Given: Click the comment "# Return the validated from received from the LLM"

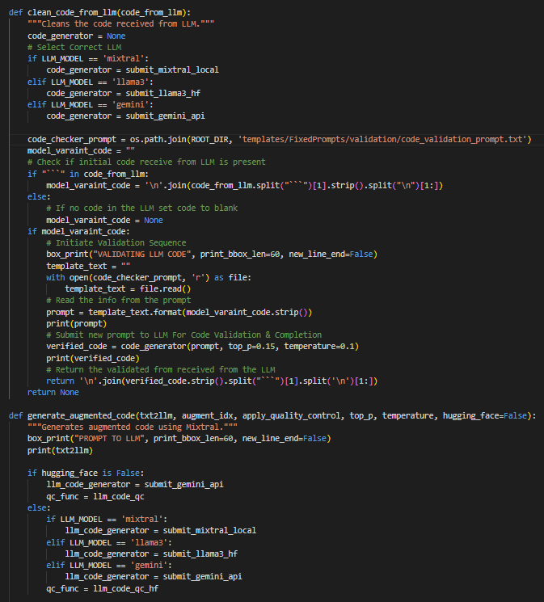Looking at the screenshot, I should point(161,370).
